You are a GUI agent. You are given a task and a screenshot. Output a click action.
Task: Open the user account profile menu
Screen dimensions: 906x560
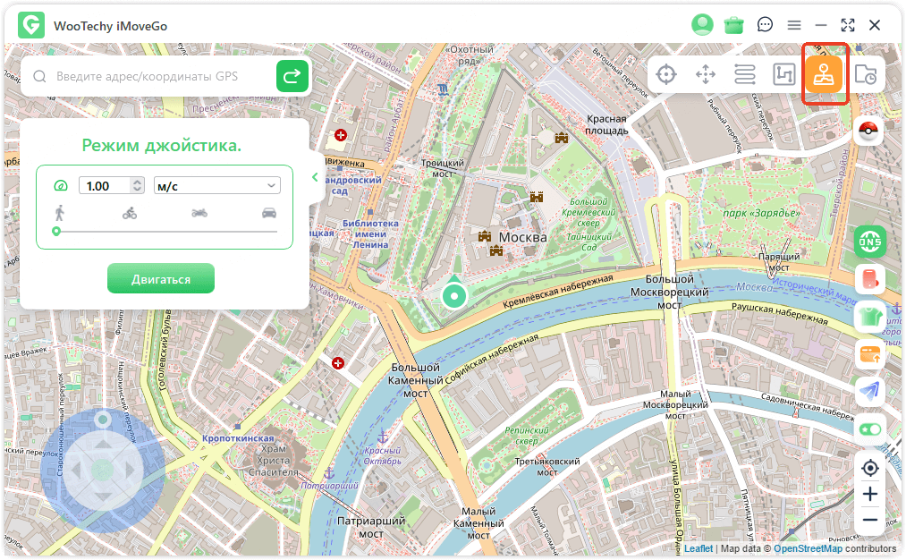(x=703, y=25)
